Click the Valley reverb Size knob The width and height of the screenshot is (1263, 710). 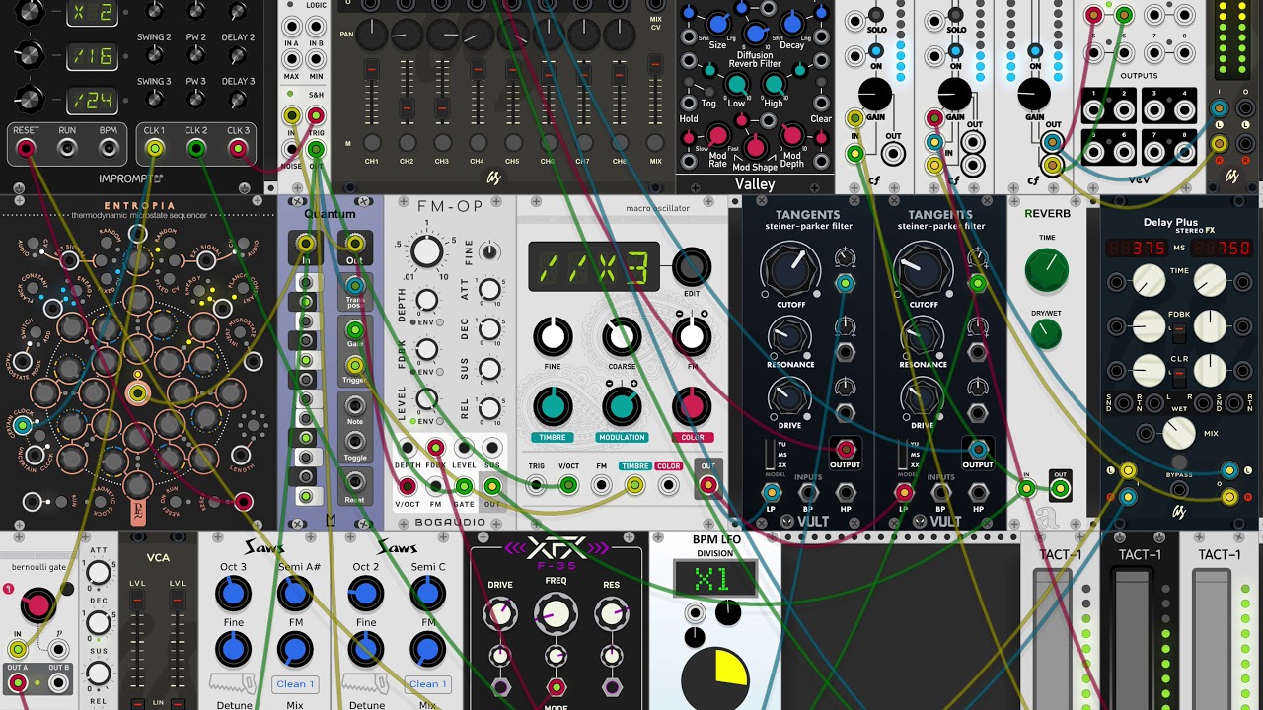pyautogui.click(x=718, y=23)
